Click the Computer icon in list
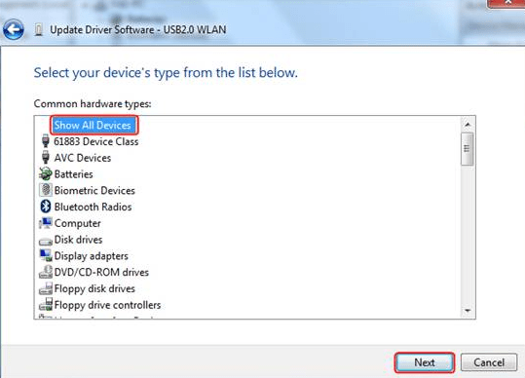525x378 pixels. tap(46, 223)
